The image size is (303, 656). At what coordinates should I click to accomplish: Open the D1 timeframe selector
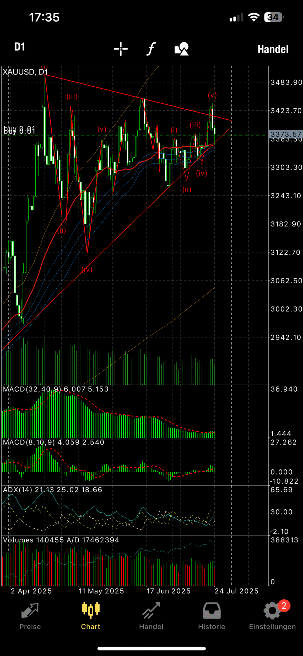20,47
